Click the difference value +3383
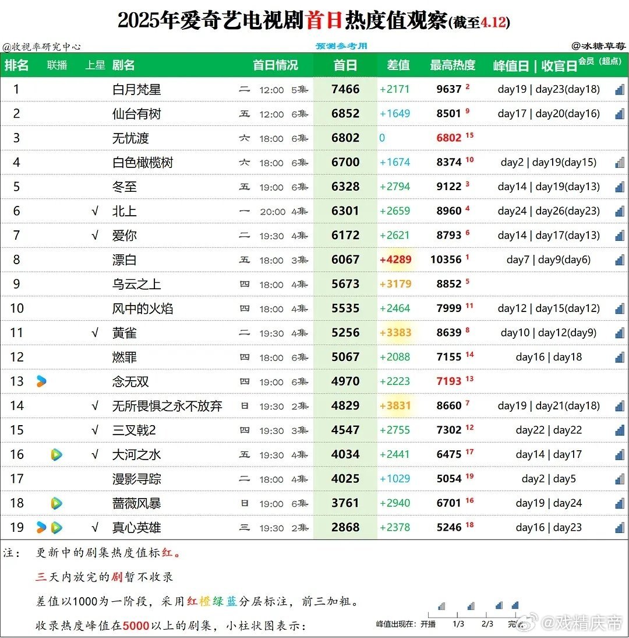 pos(395,333)
